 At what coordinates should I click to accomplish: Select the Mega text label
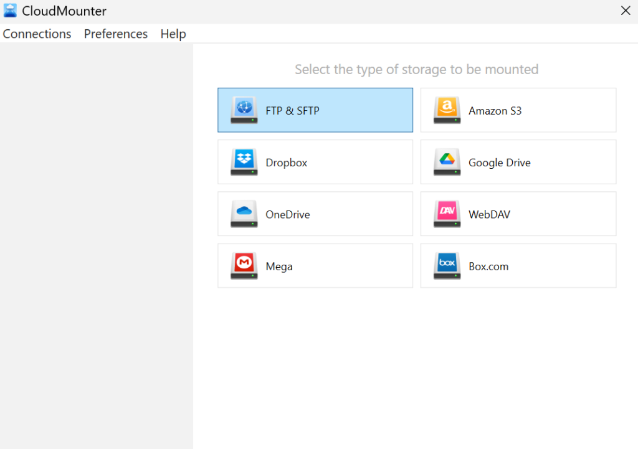pos(279,267)
